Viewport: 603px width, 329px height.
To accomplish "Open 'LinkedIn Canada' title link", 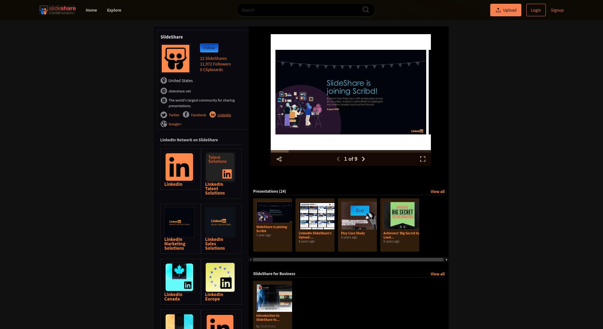I will (173, 297).
